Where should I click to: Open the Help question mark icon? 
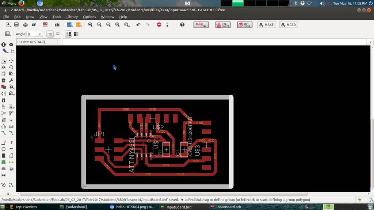click(182, 24)
